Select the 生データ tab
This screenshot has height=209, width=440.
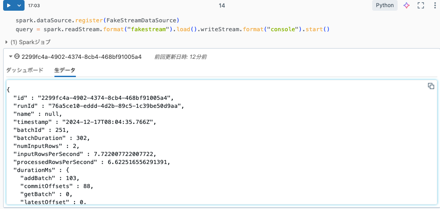65,70
